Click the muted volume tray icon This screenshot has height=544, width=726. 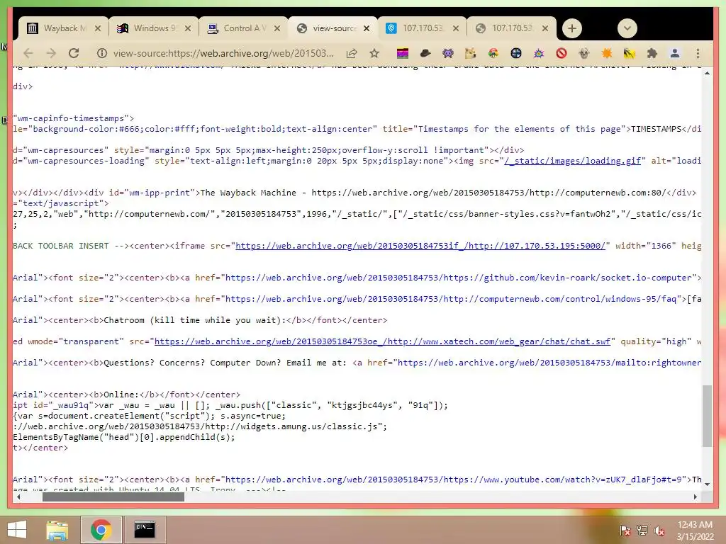pyautogui.click(x=659, y=531)
